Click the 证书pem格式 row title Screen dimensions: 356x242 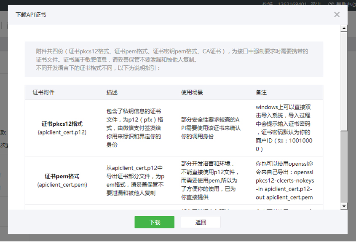(62, 176)
